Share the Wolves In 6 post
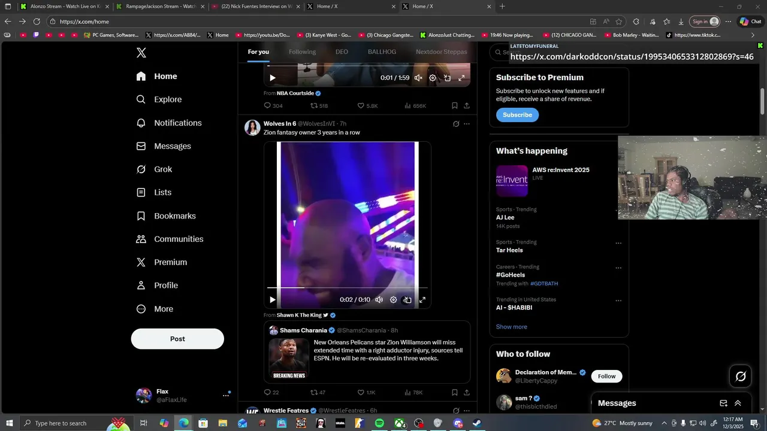 pos(467,393)
